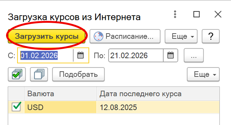Toggle the USD row checkbox

click(16, 107)
